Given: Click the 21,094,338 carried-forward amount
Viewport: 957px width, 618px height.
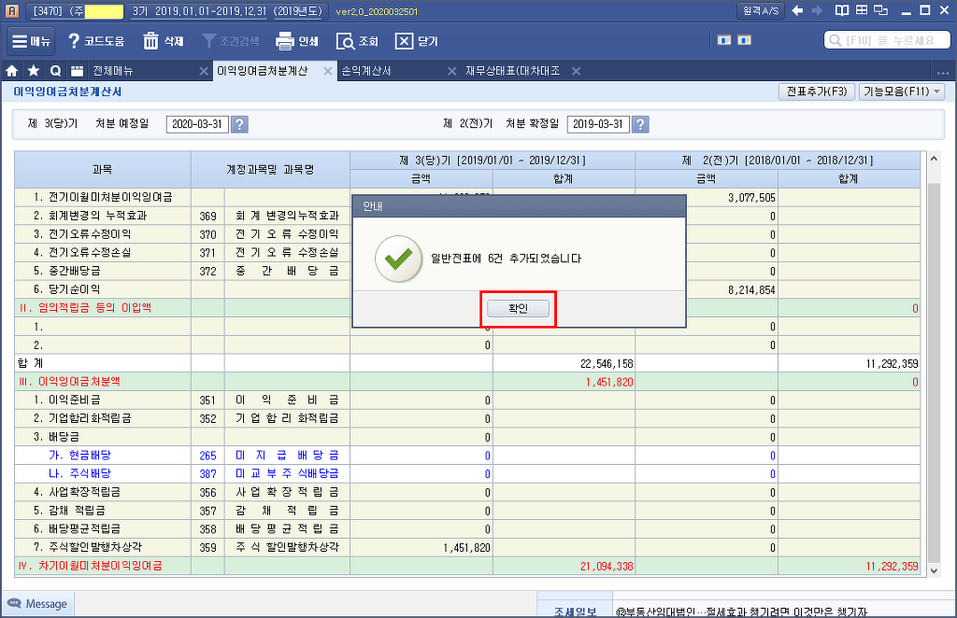Looking at the screenshot, I should (x=606, y=567).
